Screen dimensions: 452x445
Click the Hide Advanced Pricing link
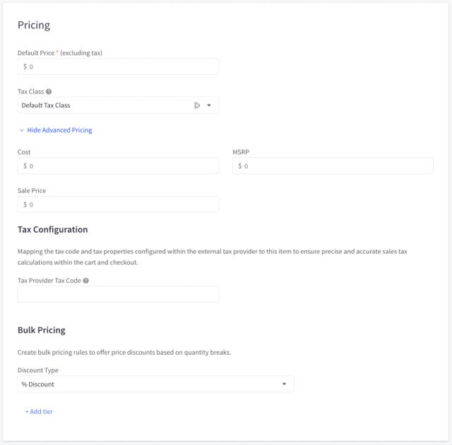59,130
